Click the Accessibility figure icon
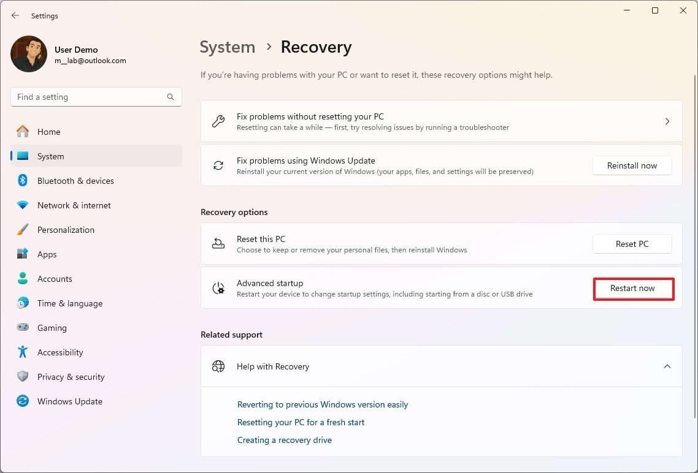This screenshot has width=698, height=473. [x=23, y=352]
